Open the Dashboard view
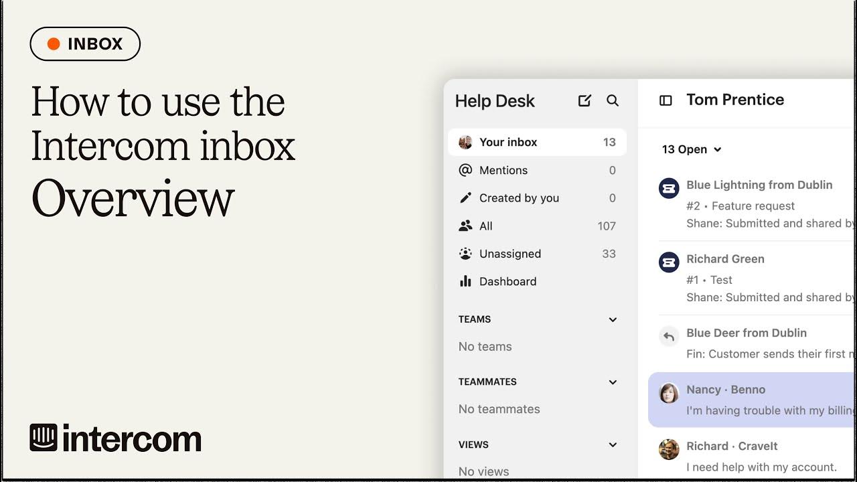This screenshot has width=857, height=482. (537, 281)
